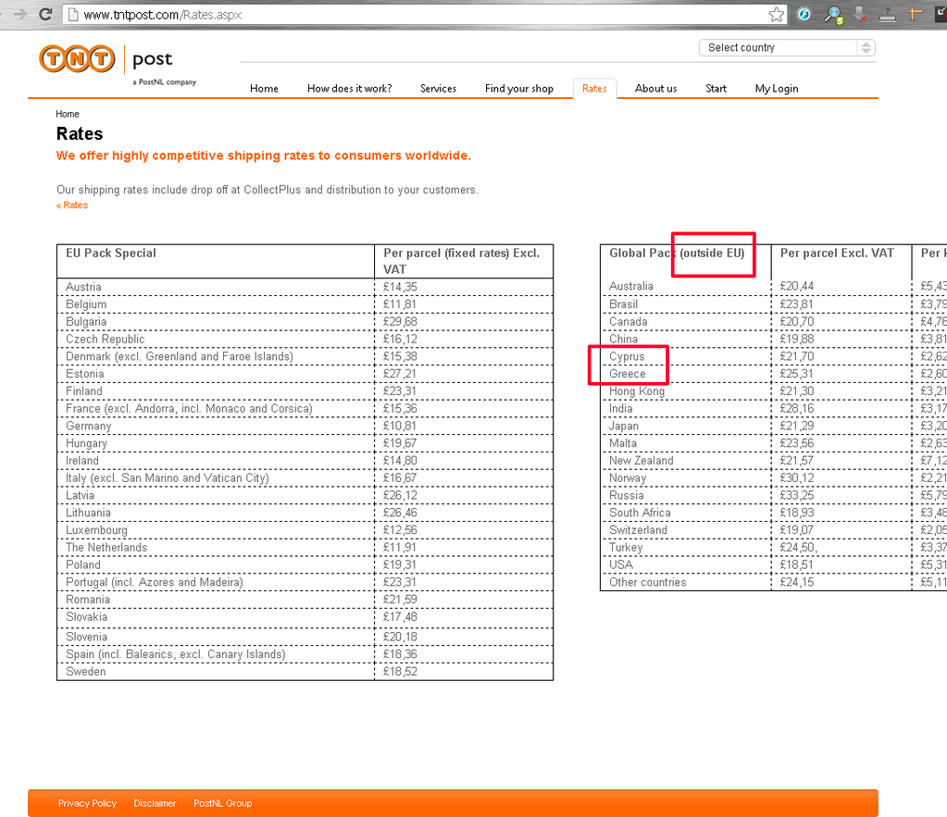Bookmark this page with the star icon
Image resolution: width=947 pixels, height=817 pixels.
(x=776, y=15)
